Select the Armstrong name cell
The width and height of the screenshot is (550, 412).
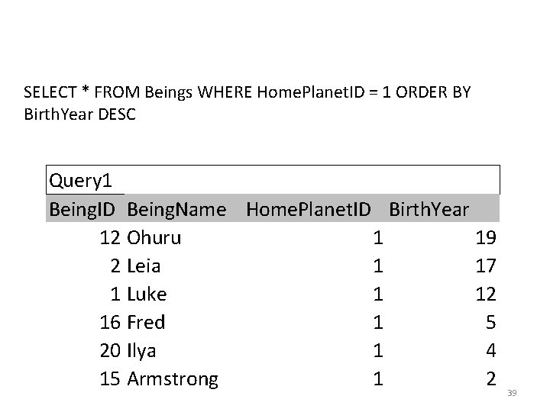(x=173, y=379)
